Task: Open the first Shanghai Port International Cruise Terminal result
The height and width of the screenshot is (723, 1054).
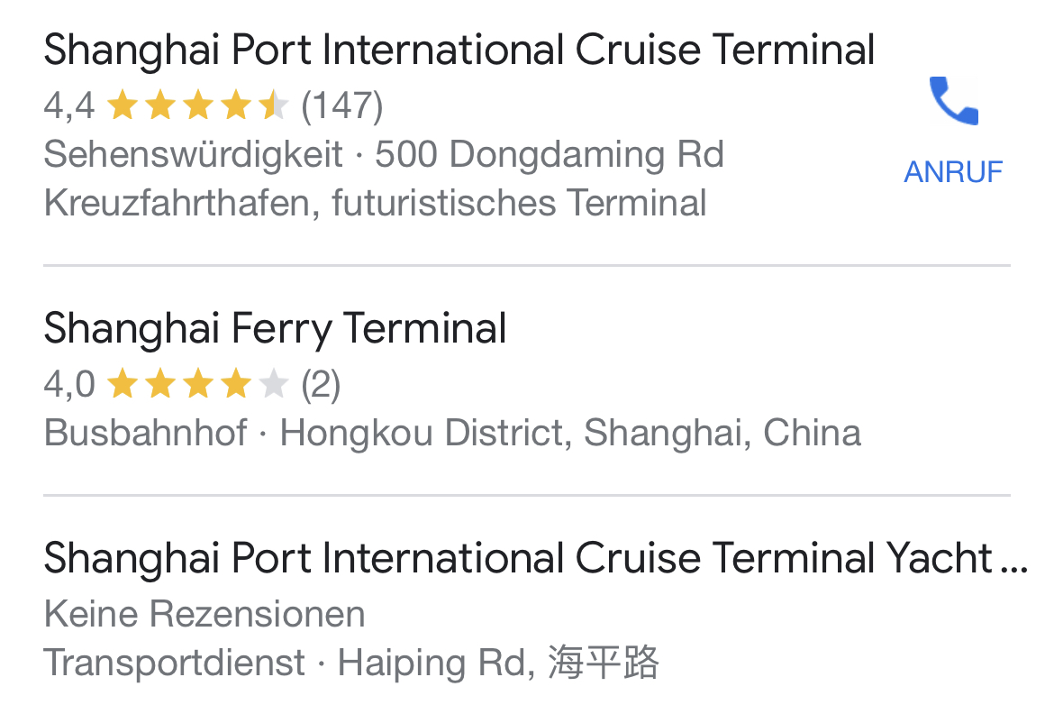Action: tap(459, 50)
